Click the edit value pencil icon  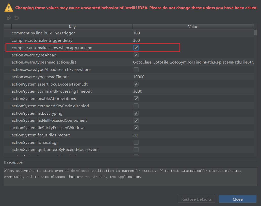[x=9, y=18]
